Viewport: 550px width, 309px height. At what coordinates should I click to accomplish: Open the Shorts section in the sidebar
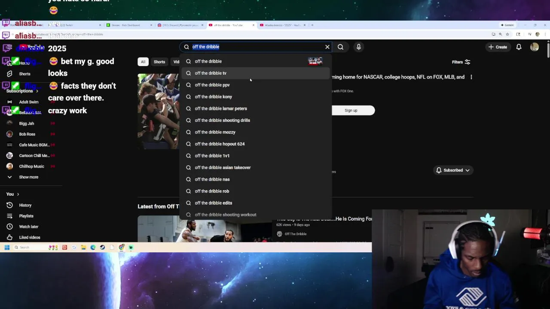24,74
